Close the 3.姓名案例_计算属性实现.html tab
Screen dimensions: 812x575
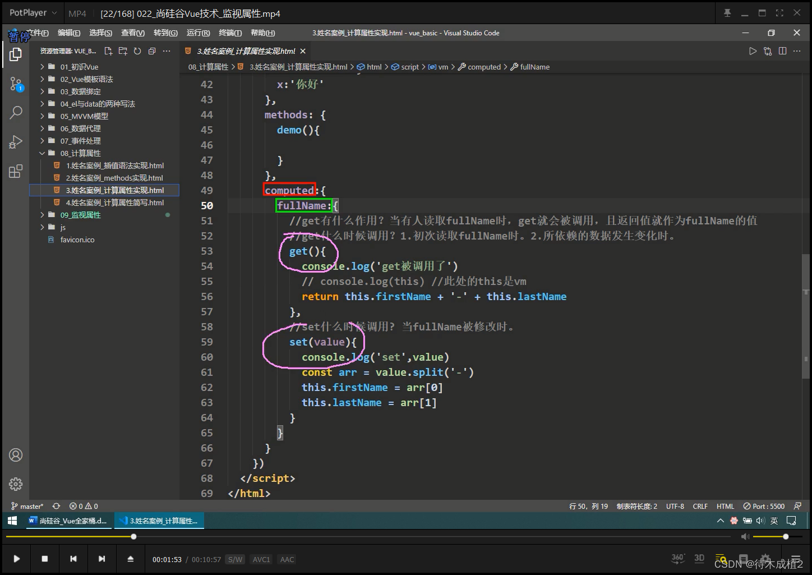303,51
